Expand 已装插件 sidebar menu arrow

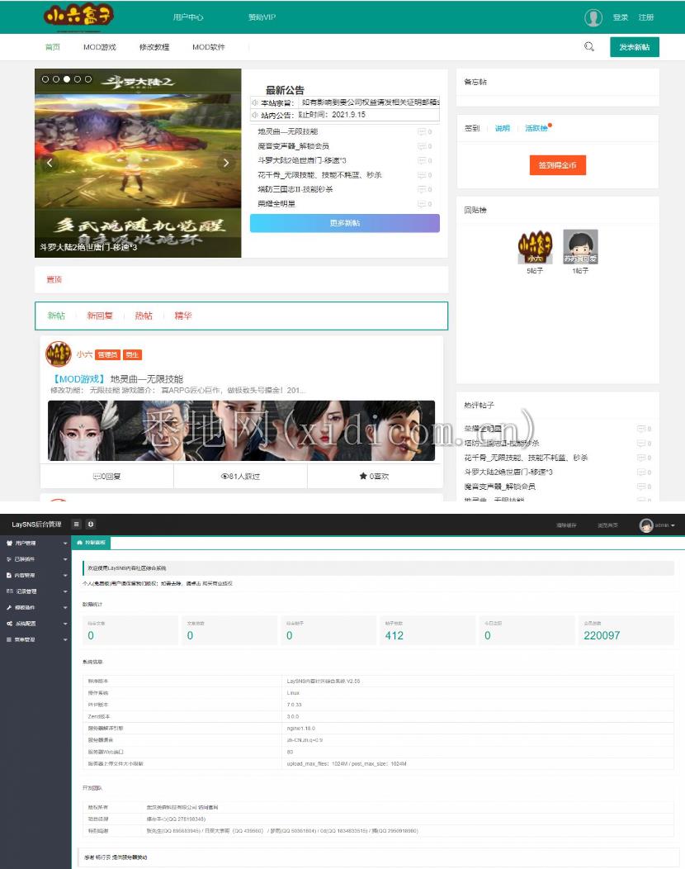[65, 560]
